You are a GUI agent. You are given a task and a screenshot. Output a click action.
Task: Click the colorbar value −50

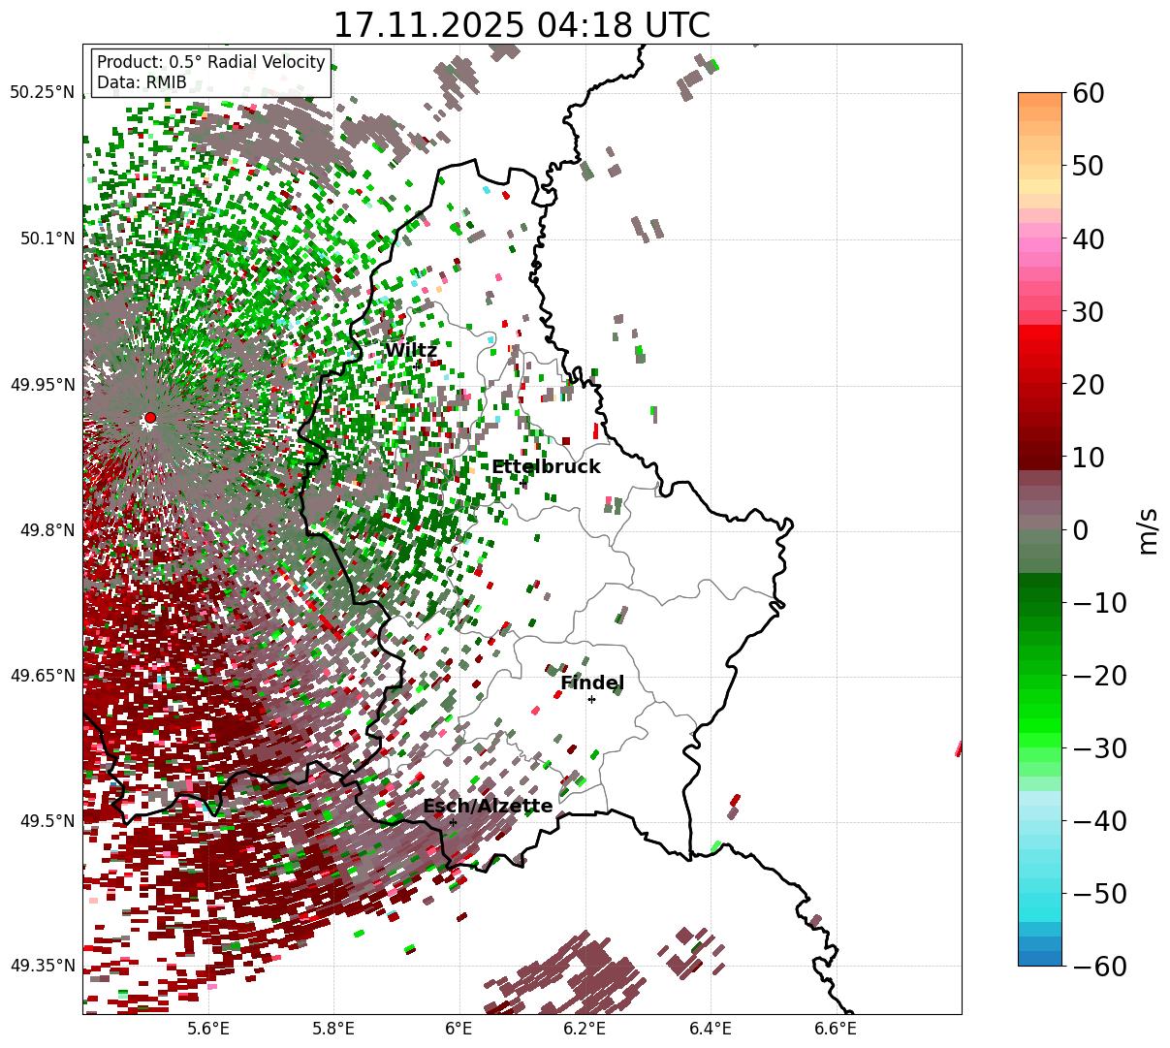(x=1098, y=894)
